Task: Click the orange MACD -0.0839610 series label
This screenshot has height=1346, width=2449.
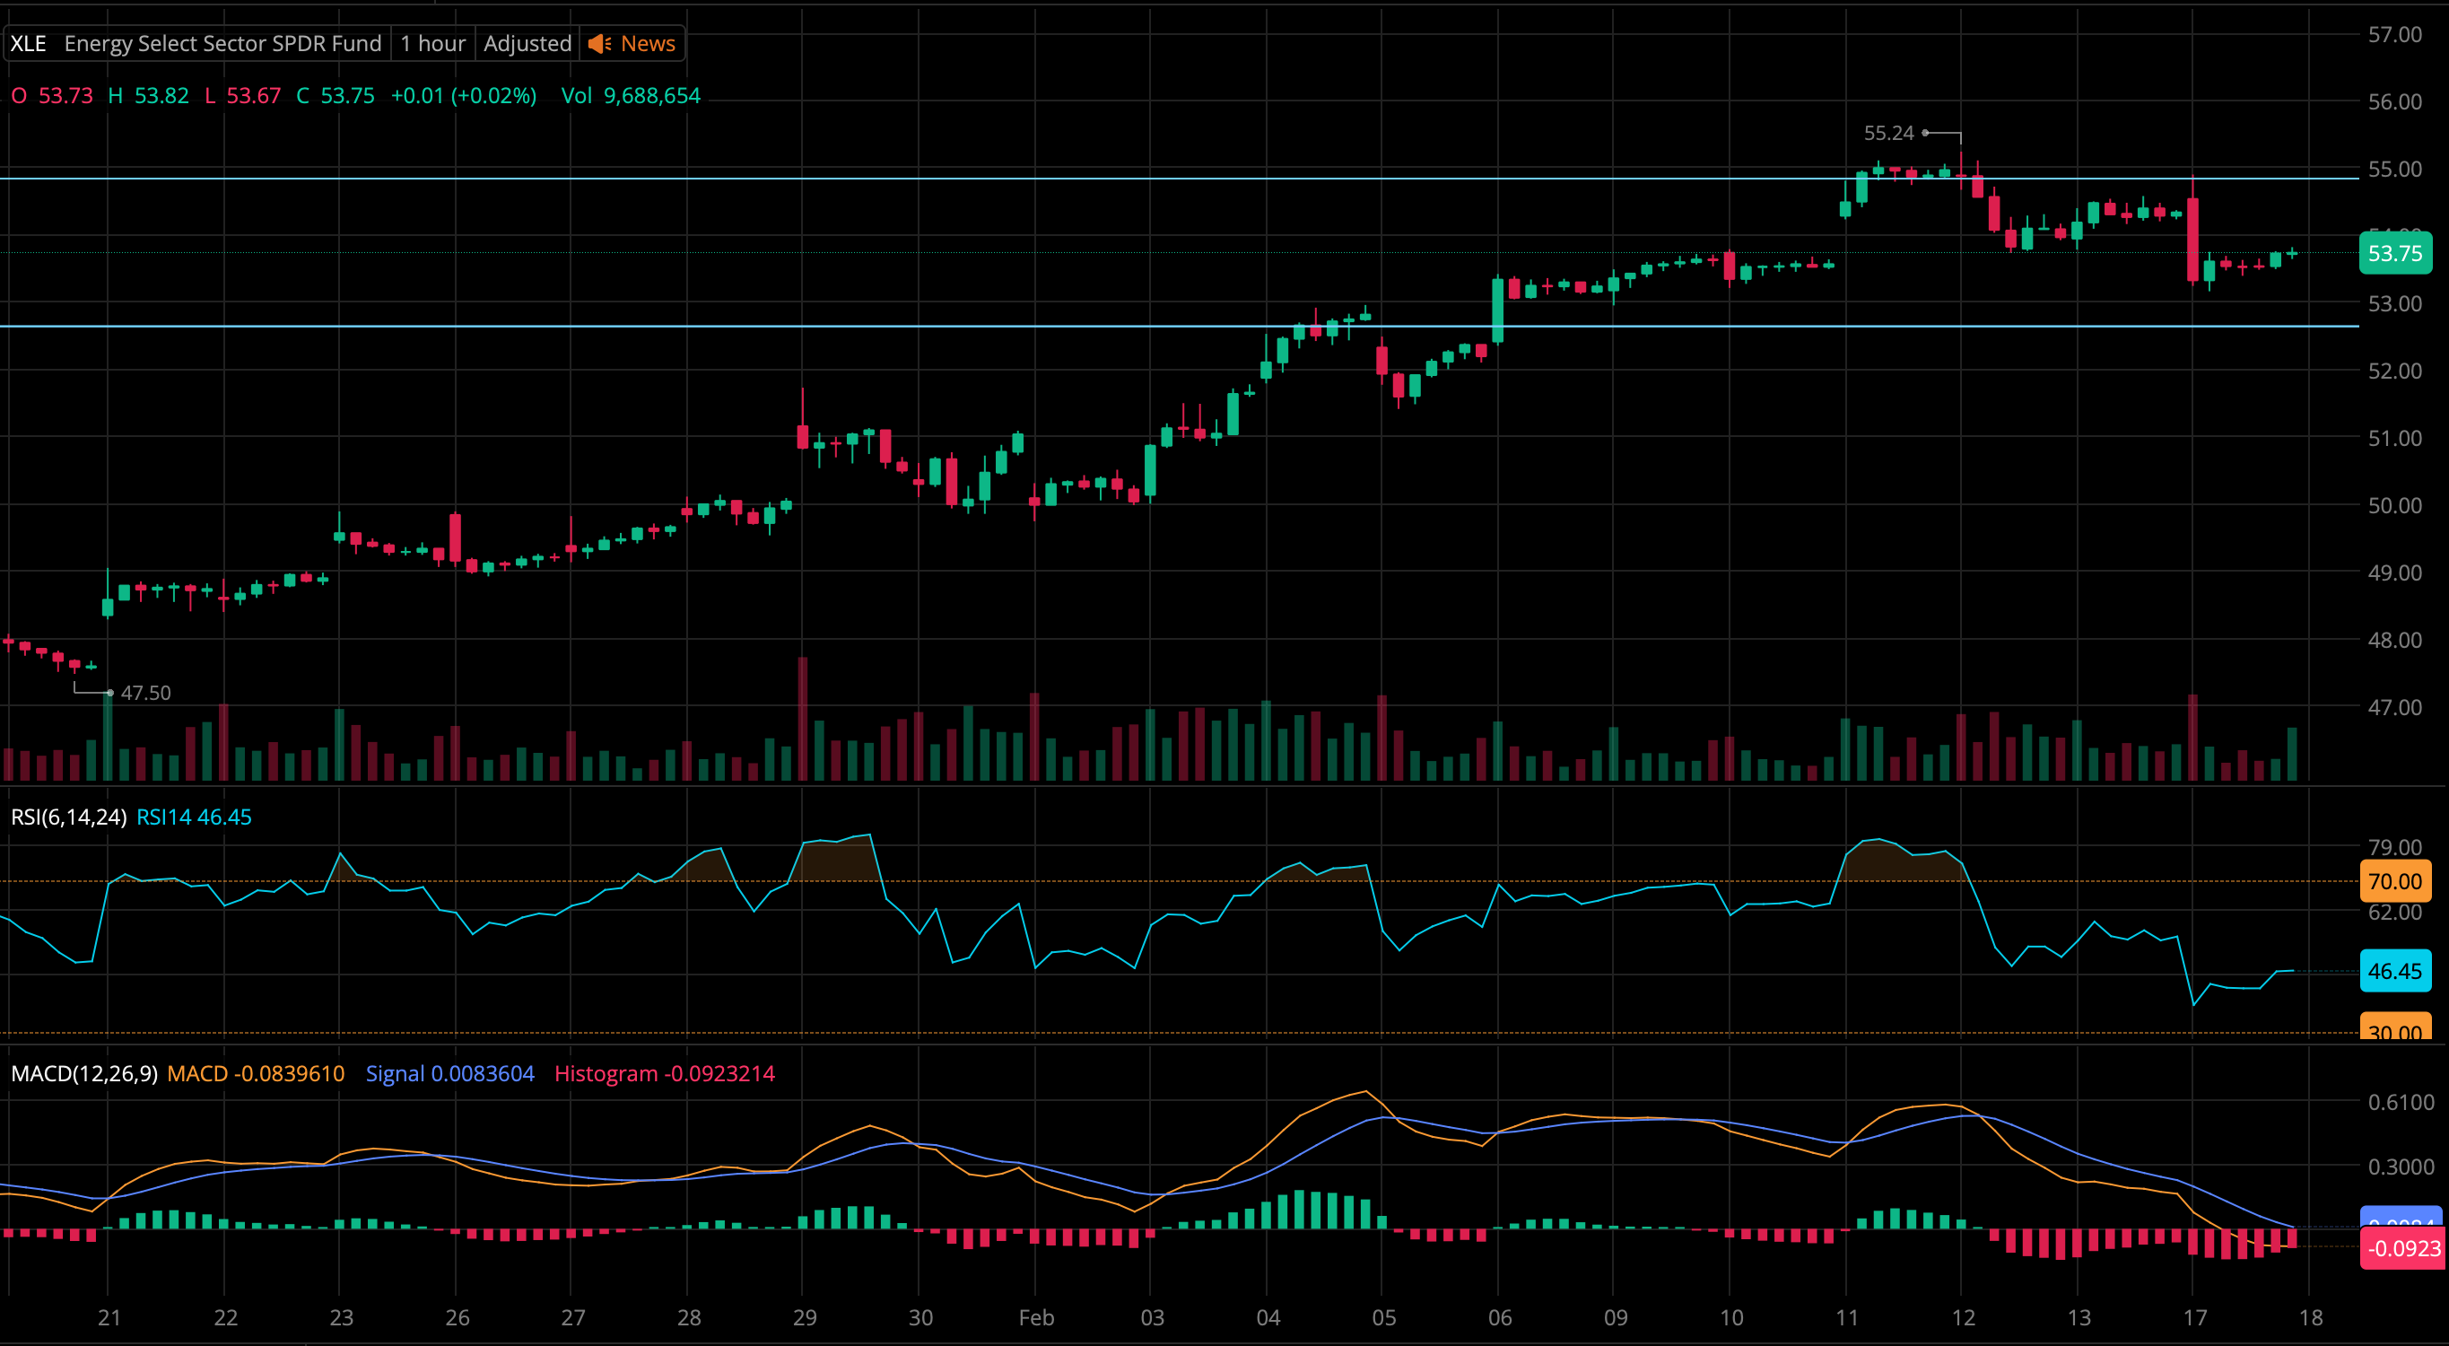Action: click(255, 1074)
